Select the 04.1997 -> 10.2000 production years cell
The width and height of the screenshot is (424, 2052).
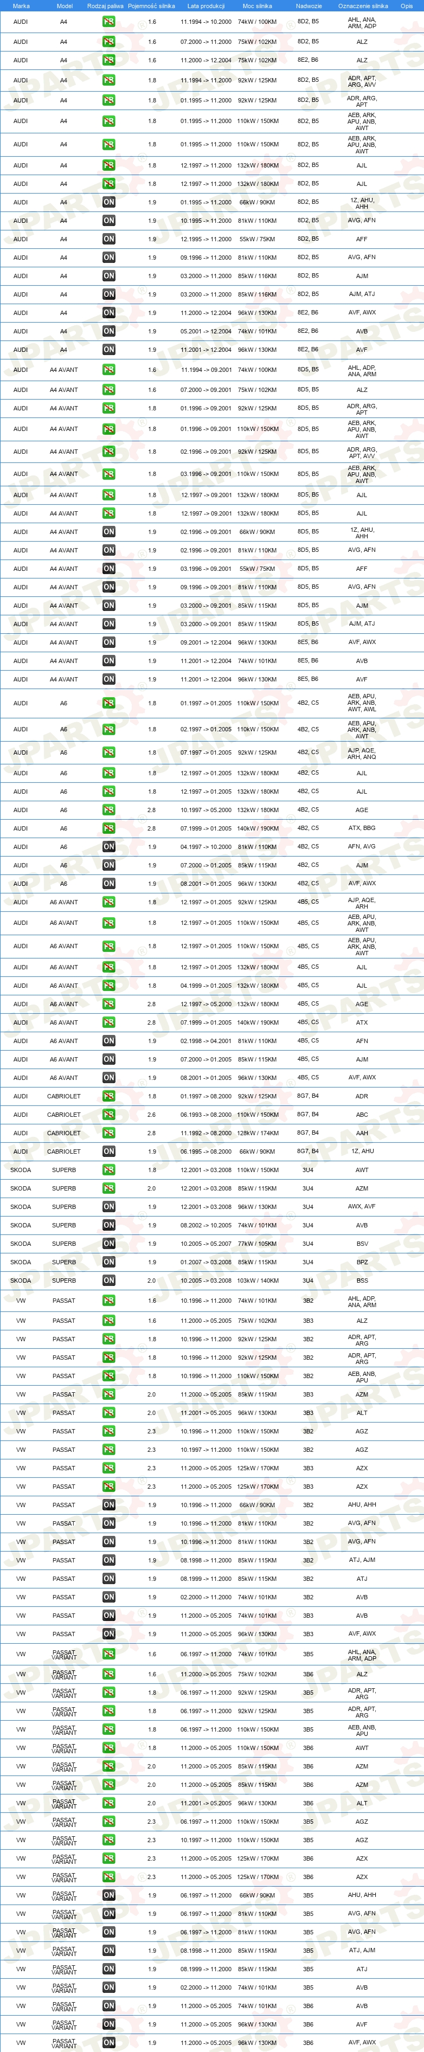point(205,847)
